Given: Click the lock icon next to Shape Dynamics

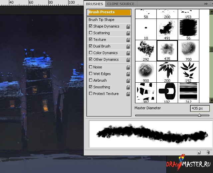Looking at the screenshot, I should (x=128, y=27).
